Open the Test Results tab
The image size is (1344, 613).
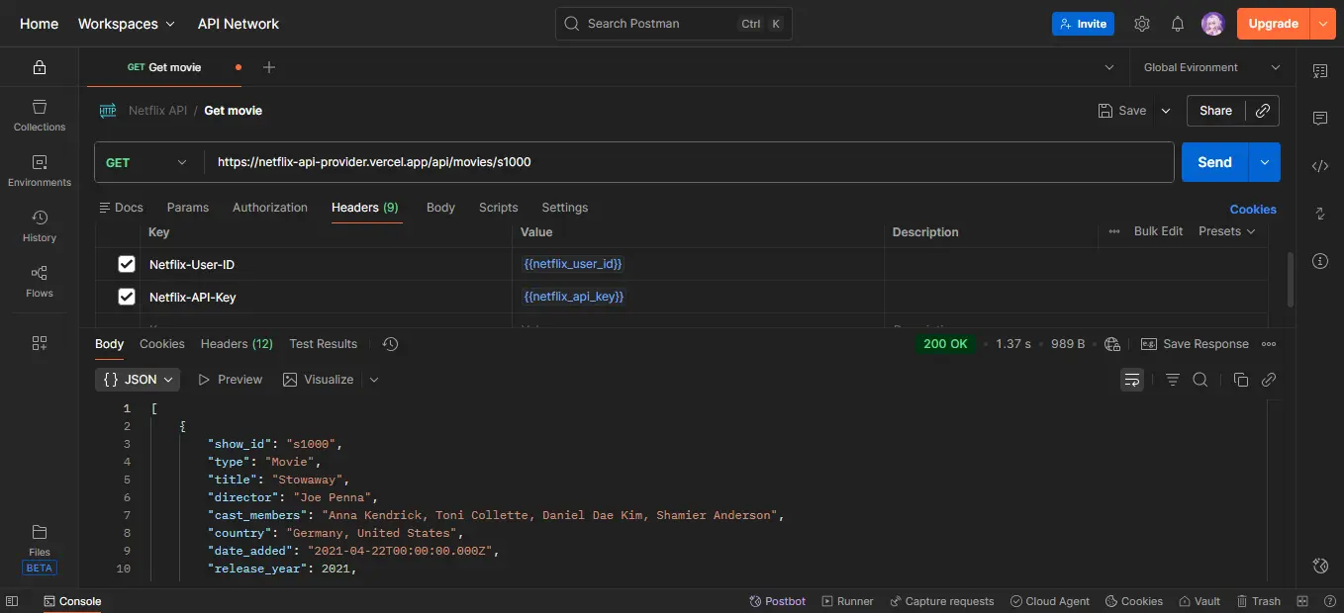click(x=323, y=343)
